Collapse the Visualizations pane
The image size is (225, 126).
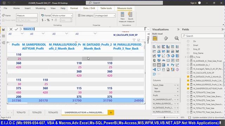tap(178, 29)
